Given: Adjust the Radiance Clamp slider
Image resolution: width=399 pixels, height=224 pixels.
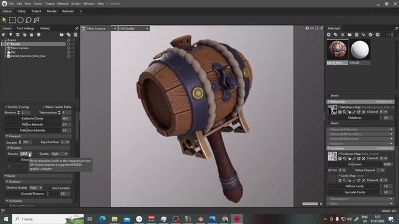Looking at the screenshot, I should pyautogui.click(x=33, y=119).
